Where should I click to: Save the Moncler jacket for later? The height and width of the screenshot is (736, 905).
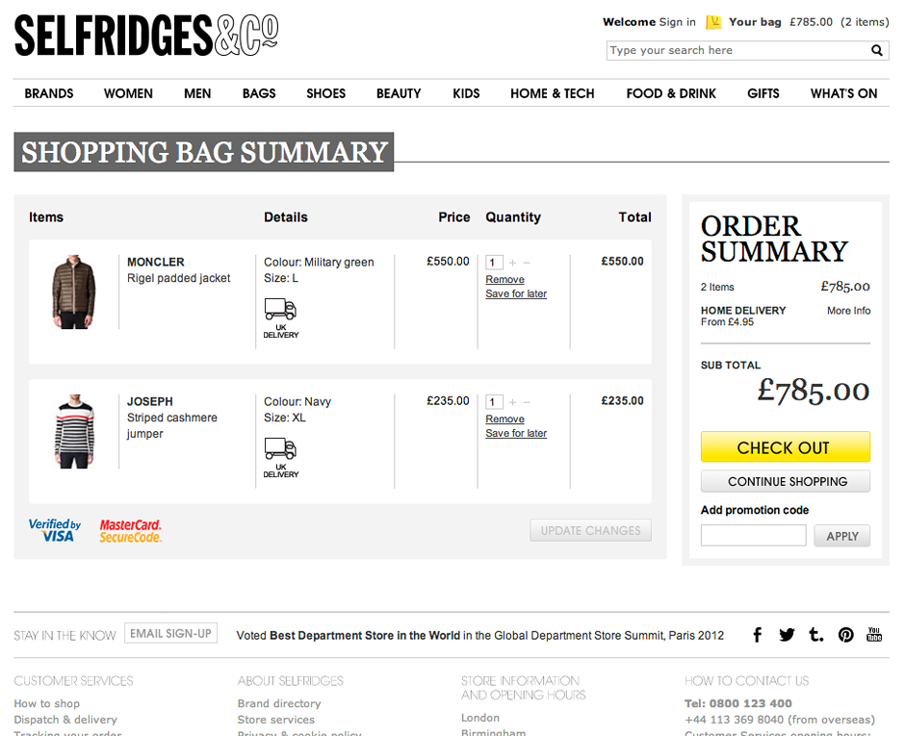516,294
